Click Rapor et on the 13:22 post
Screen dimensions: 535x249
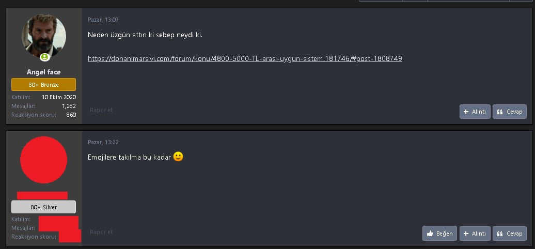click(x=101, y=232)
